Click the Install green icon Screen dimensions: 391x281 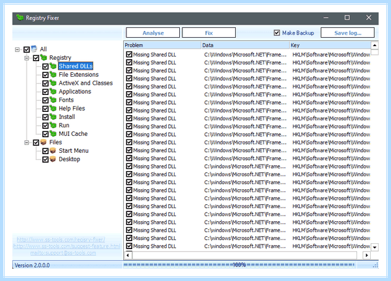(x=53, y=116)
